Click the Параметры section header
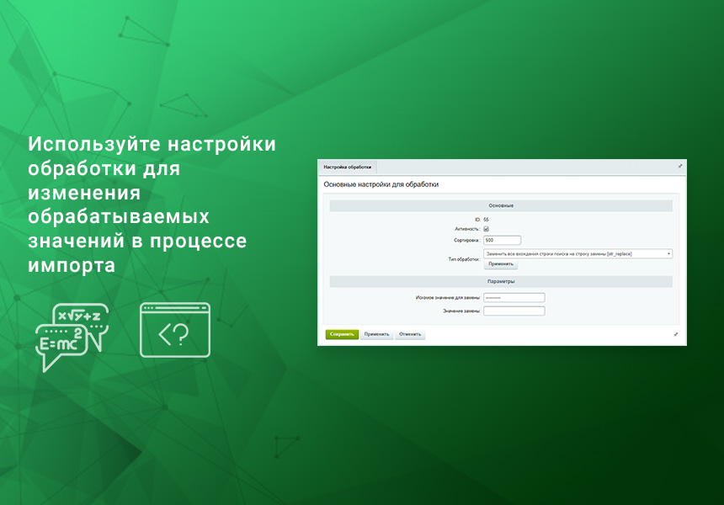Screen dimensions: 724x505 point(503,279)
